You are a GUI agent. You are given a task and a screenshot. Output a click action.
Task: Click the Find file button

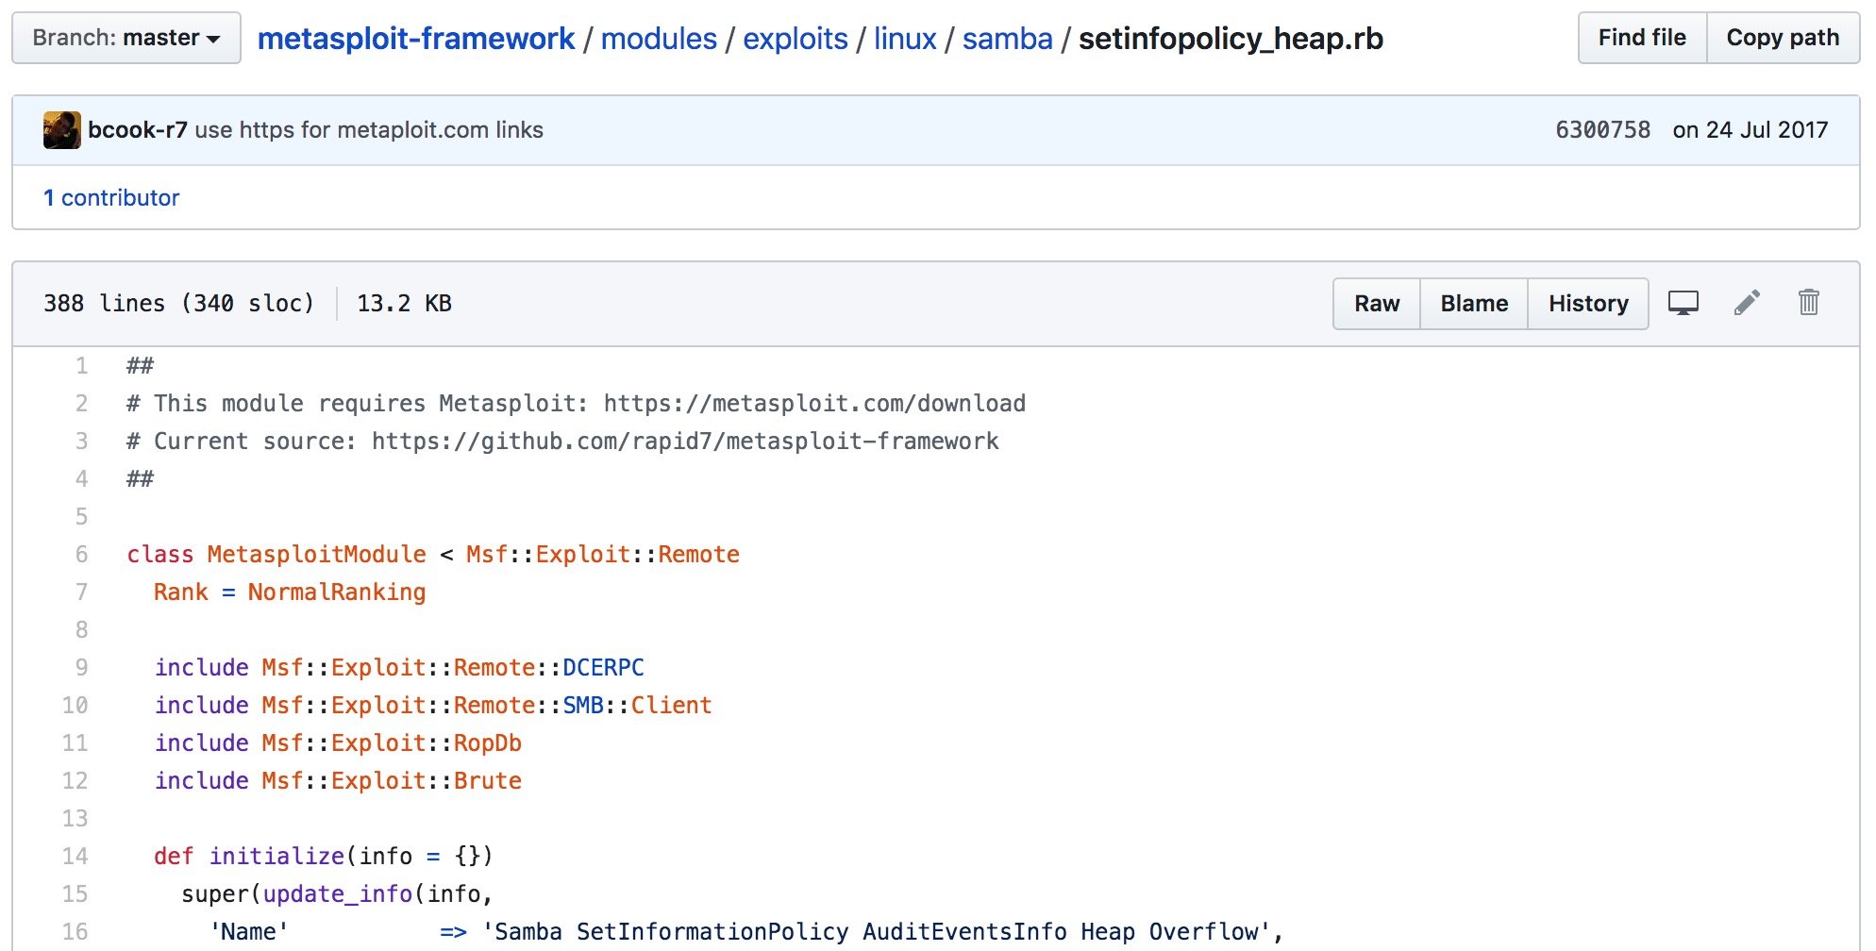[x=1642, y=38]
